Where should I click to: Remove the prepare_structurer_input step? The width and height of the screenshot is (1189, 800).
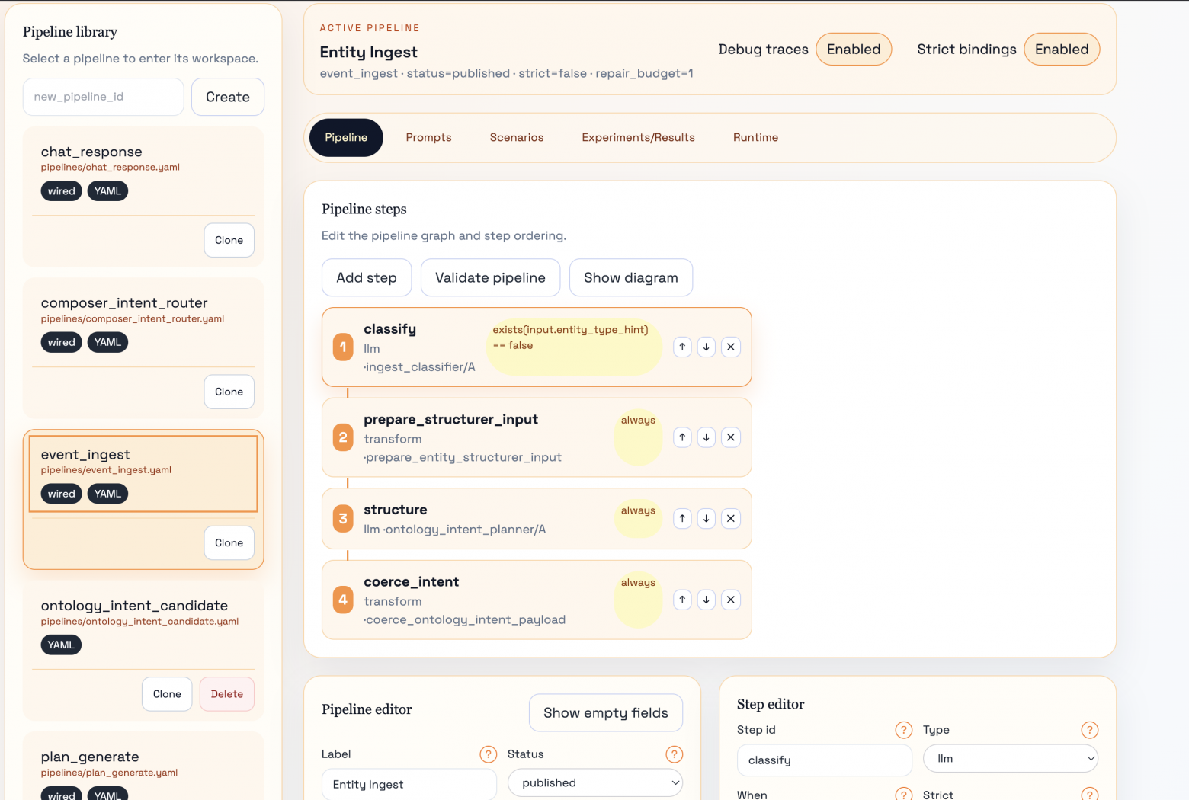(x=731, y=437)
